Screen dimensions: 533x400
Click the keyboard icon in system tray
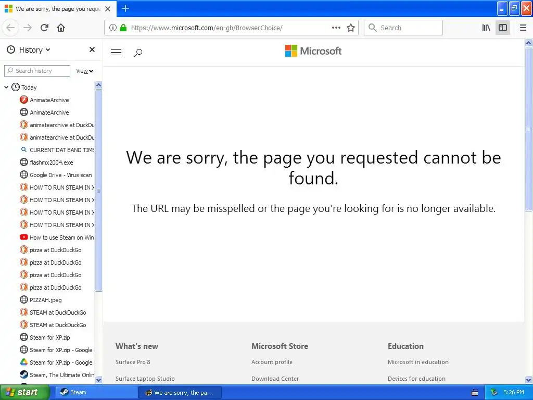[x=475, y=393]
